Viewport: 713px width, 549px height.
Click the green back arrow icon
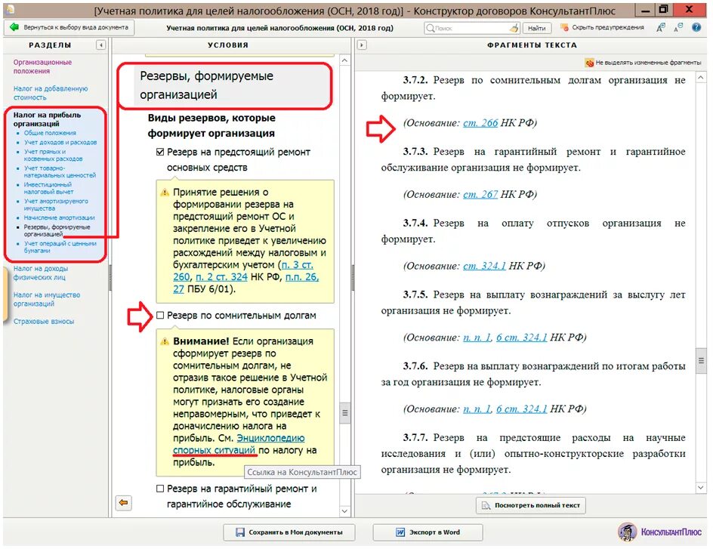[x=14, y=27]
